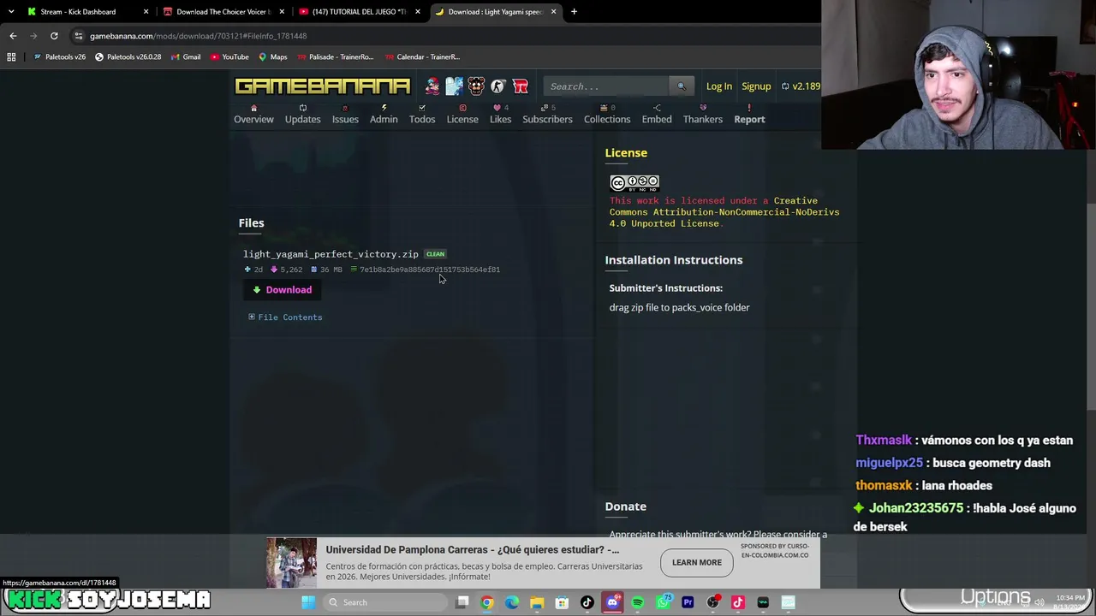Close the Kick Dashboard browser tab
The image size is (1096, 616).
pyautogui.click(x=146, y=12)
